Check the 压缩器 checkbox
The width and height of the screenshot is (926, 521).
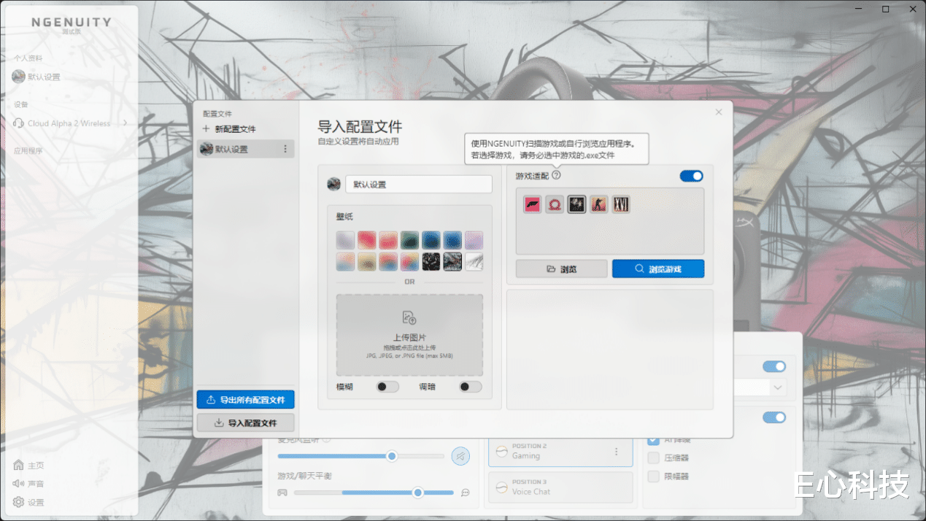(x=654, y=458)
